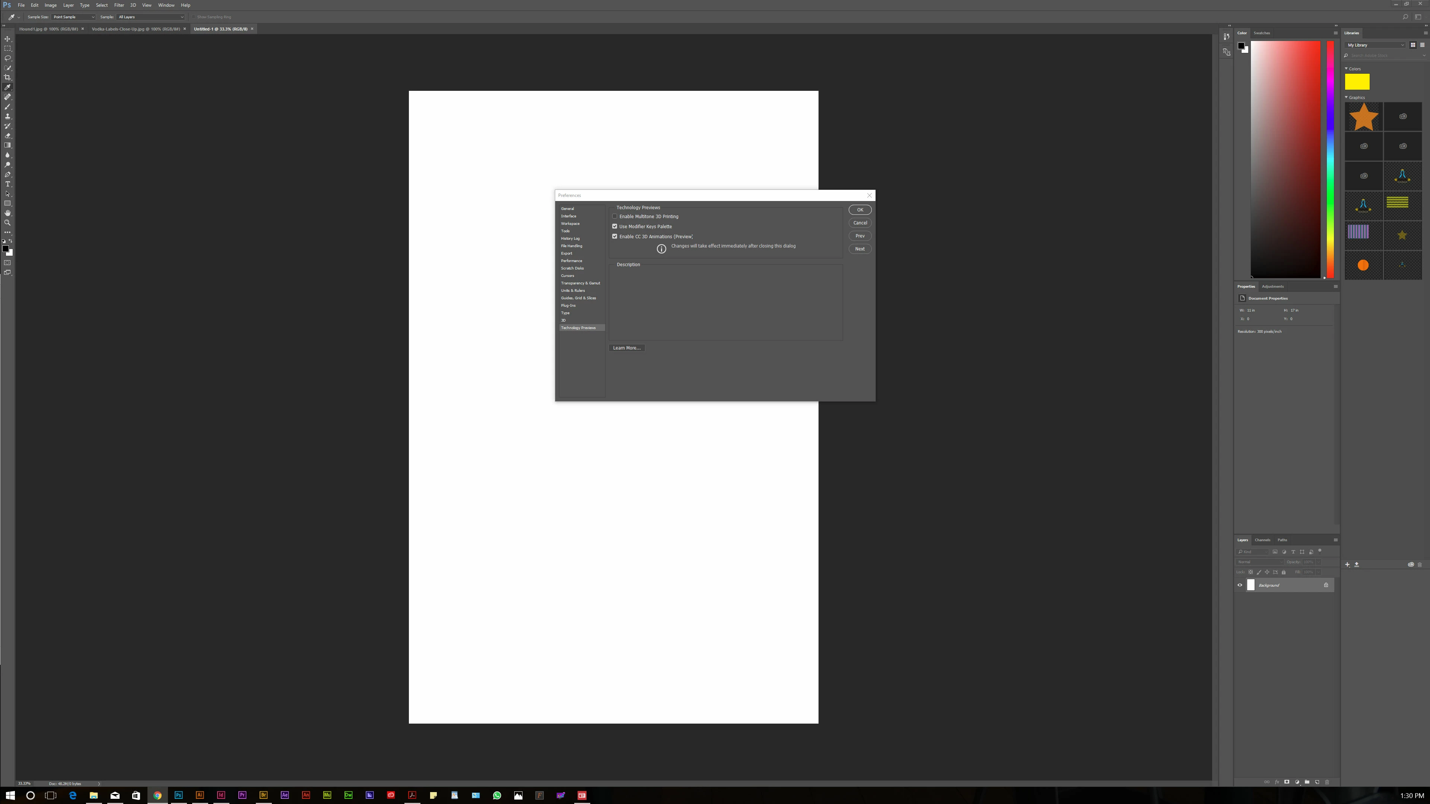Viewport: 1430px width, 804px height.
Task: Select the Zoom tool
Action: [8, 223]
